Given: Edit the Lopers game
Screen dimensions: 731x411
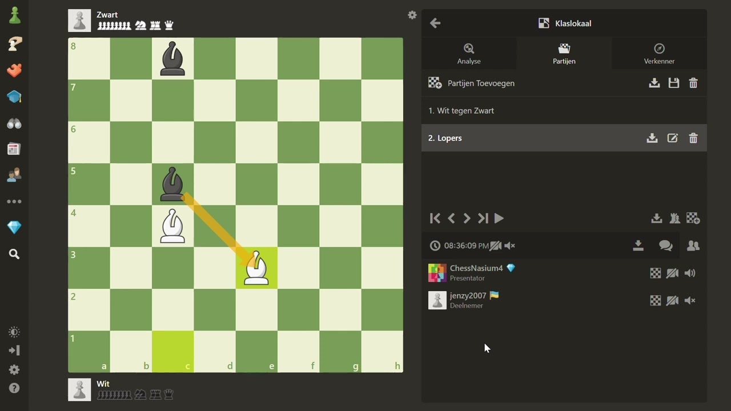Looking at the screenshot, I should point(673,138).
